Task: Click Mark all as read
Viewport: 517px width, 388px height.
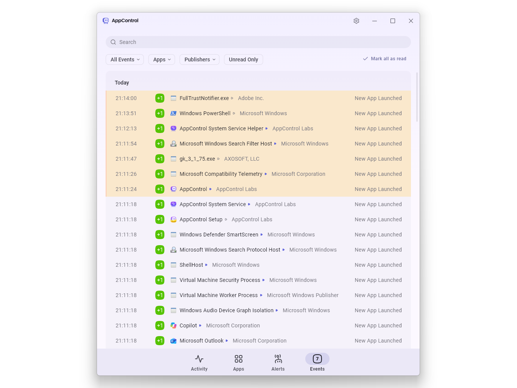Action: (384, 59)
